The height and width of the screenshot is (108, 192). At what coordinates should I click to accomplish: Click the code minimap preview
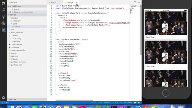(134, 10)
